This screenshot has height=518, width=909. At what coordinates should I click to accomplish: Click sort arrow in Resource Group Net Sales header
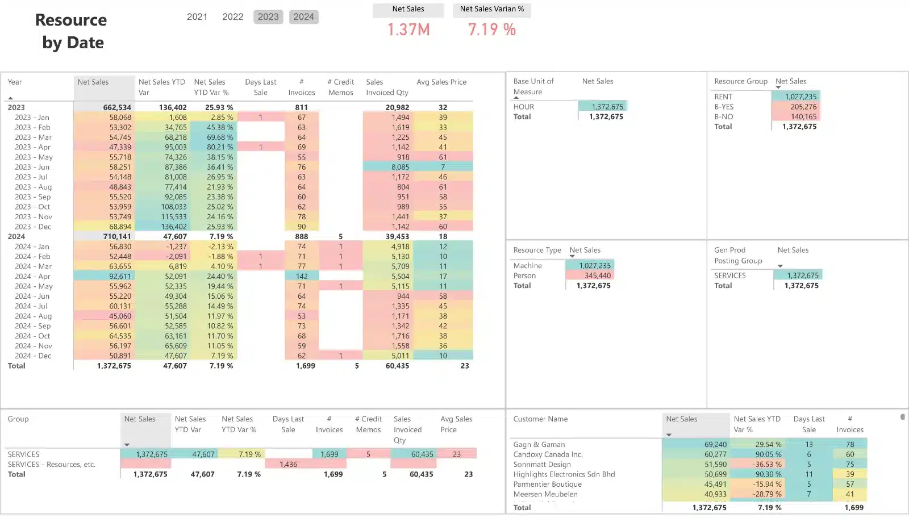pyautogui.click(x=778, y=87)
